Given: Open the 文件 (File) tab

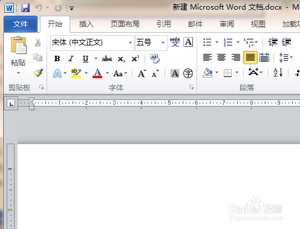Looking at the screenshot, I should click(21, 24).
